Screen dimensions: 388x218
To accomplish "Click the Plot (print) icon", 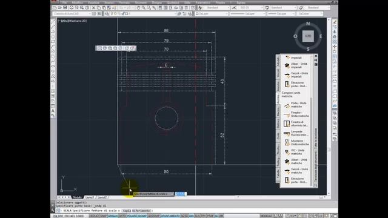I will tap(72, 8).
